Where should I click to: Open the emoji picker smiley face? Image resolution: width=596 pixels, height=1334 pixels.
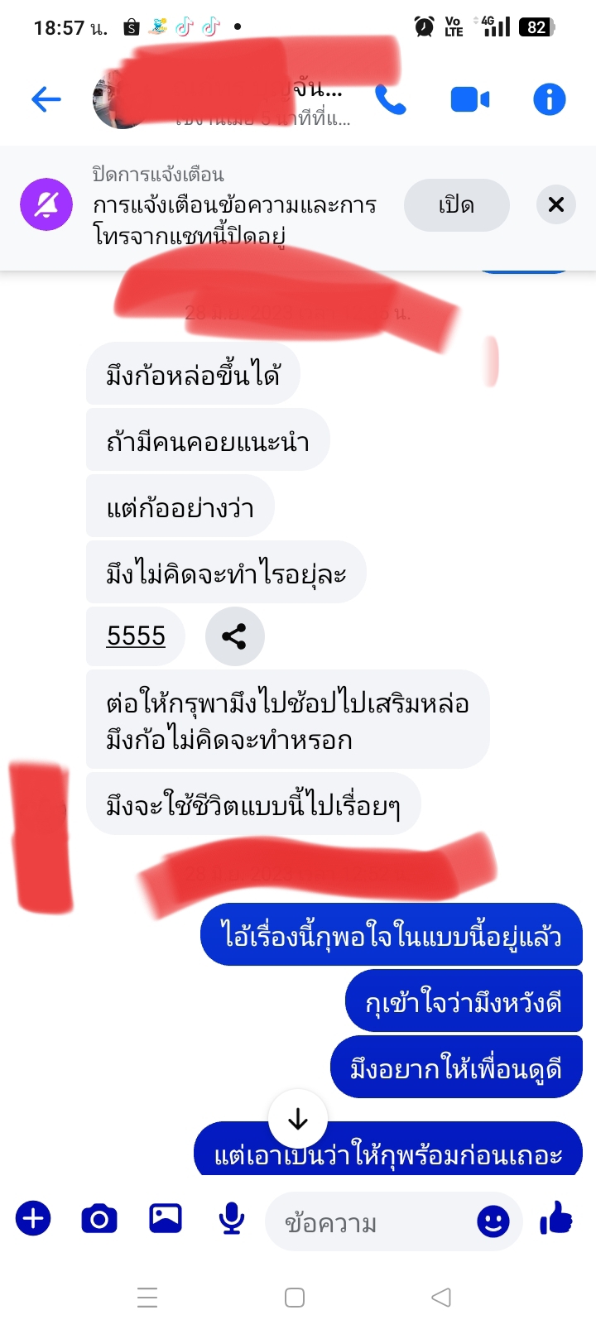493,1221
